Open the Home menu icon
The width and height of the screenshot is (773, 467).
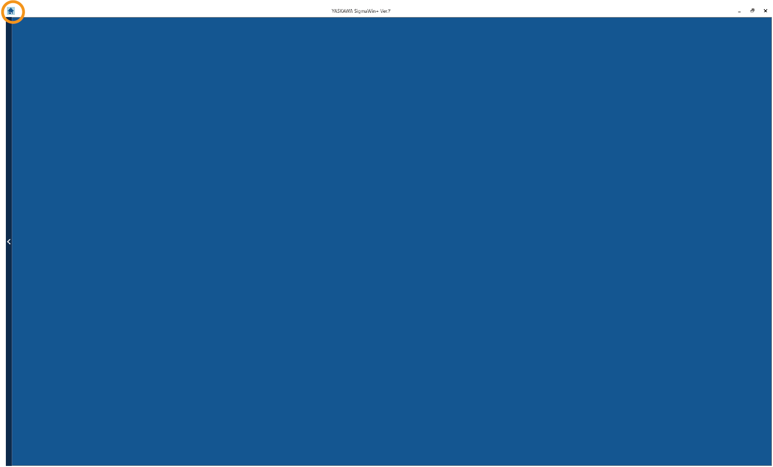pyautogui.click(x=11, y=11)
